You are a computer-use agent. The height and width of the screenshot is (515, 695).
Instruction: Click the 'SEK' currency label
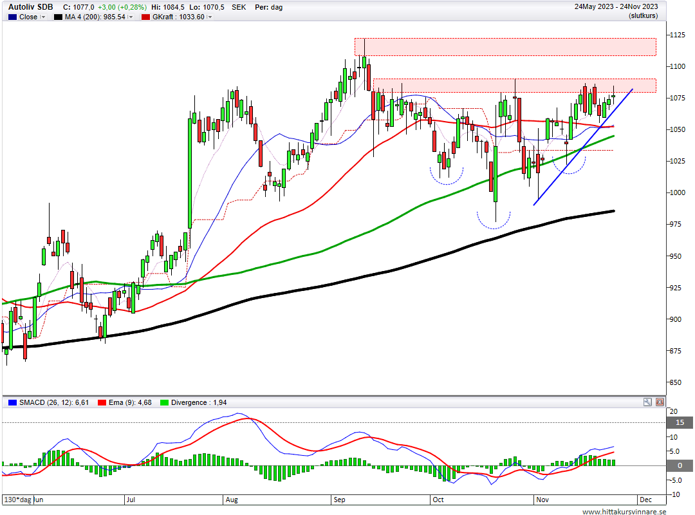pyautogui.click(x=239, y=7)
